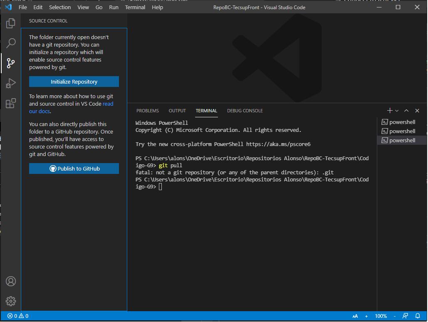Switch to the DEBUG CONSOLE tab
The height and width of the screenshot is (322, 428).
click(x=245, y=111)
